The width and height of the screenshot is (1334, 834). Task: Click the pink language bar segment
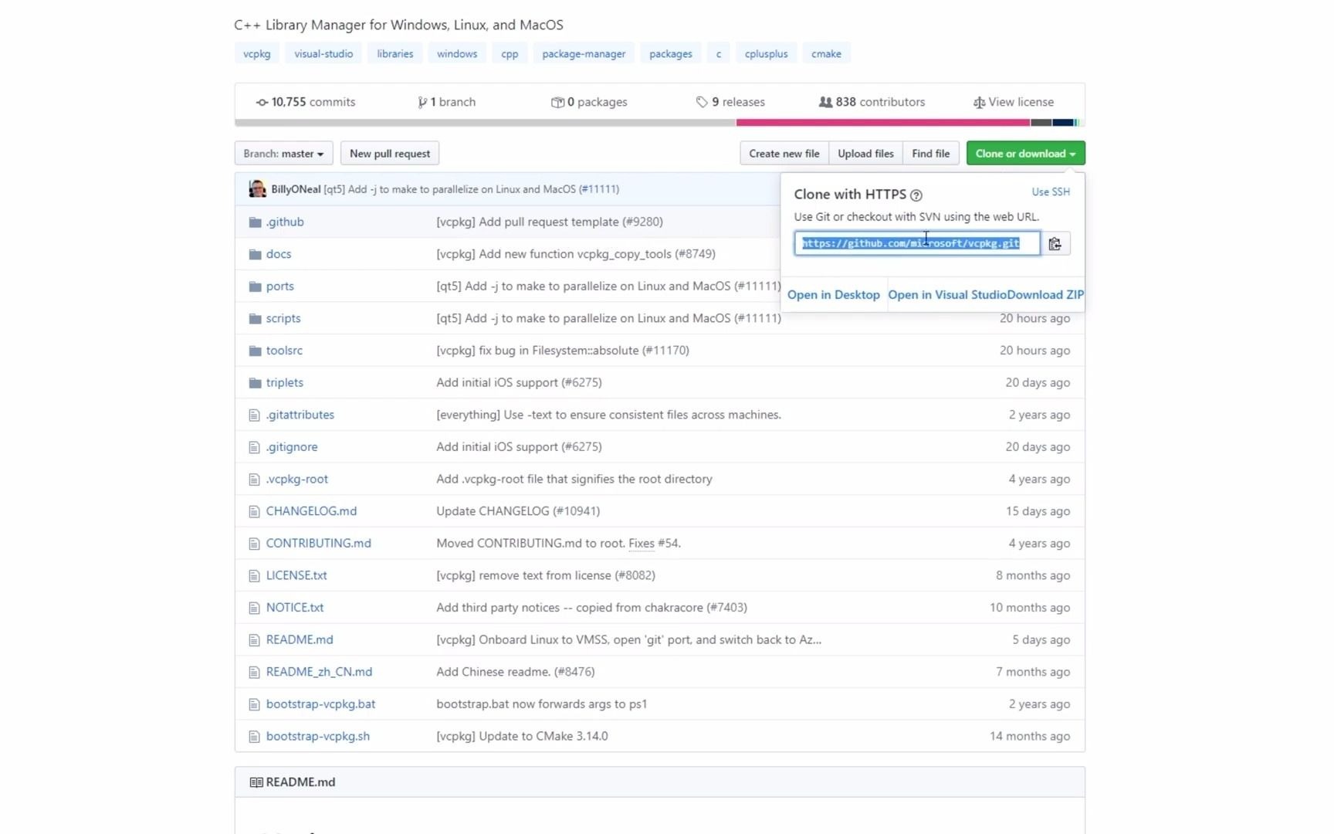click(882, 123)
